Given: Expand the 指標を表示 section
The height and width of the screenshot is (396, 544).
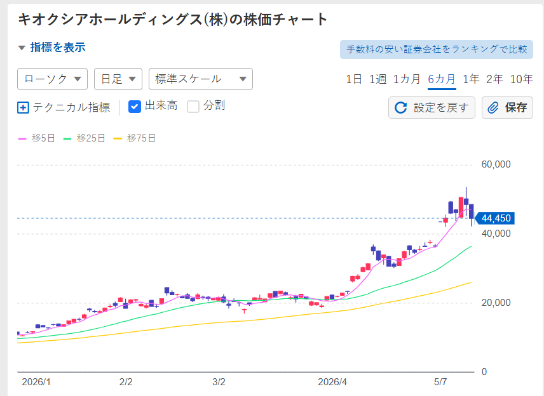Looking at the screenshot, I should point(51,48).
